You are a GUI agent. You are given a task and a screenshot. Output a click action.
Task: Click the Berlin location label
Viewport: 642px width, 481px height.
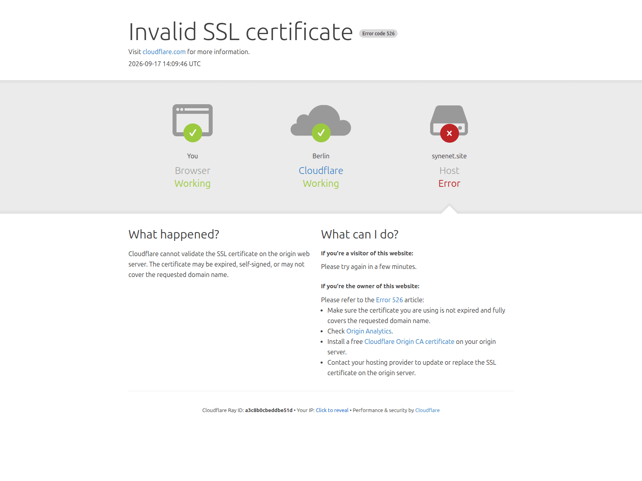tap(321, 156)
